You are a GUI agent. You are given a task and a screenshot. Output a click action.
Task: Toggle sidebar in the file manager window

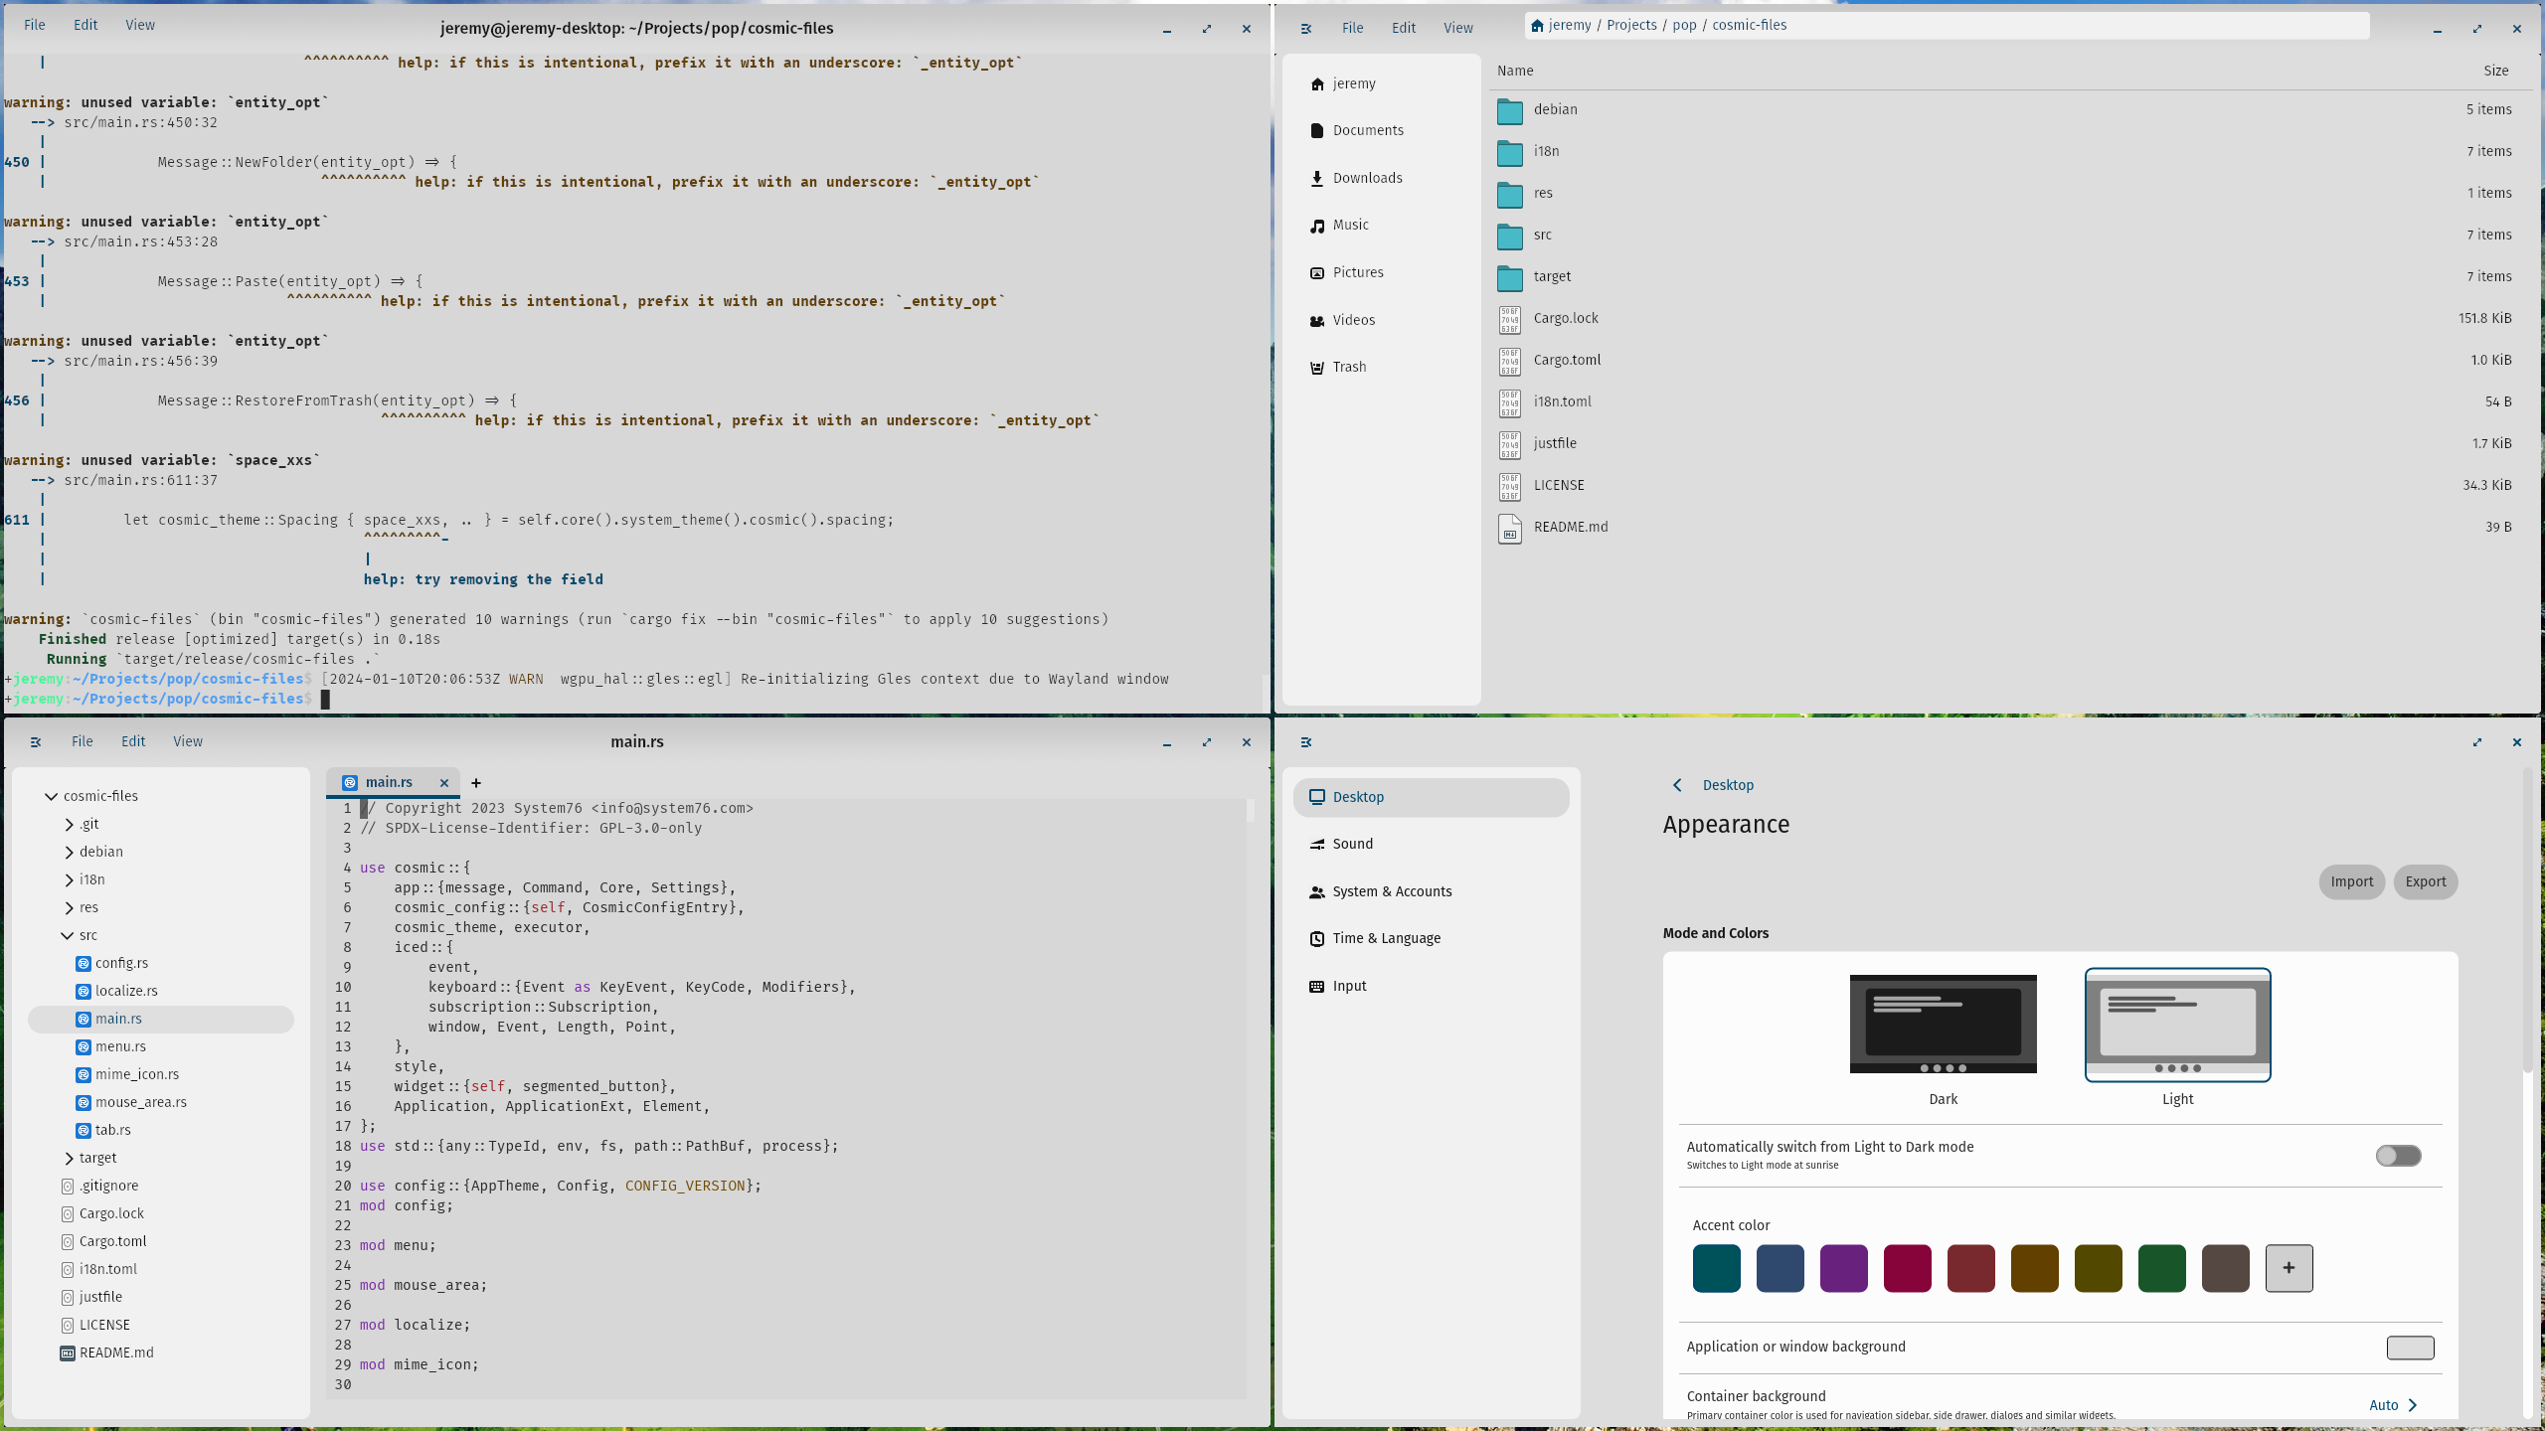click(1306, 29)
